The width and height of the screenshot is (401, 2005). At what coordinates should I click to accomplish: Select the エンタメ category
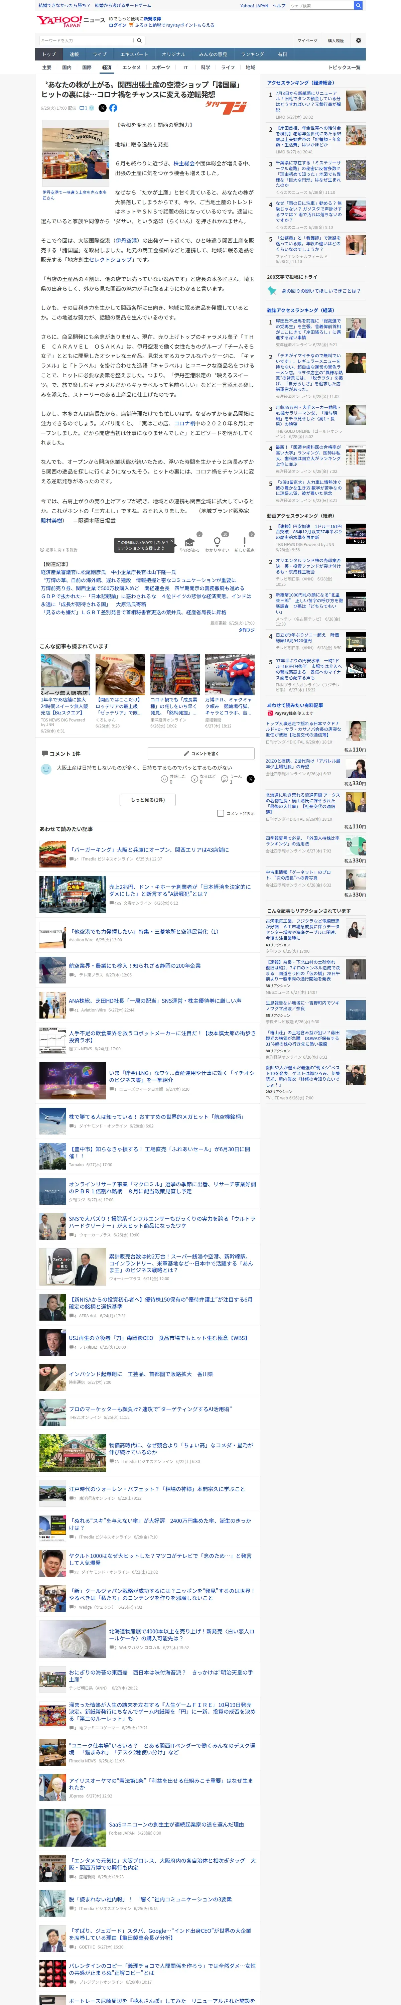(x=132, y=68)
